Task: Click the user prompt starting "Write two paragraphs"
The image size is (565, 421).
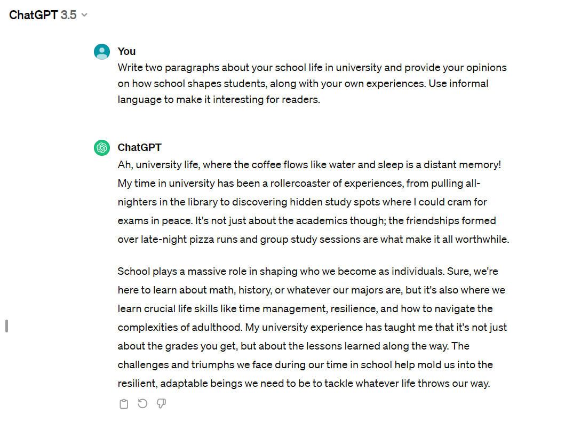Action: [x=312, y=68]
